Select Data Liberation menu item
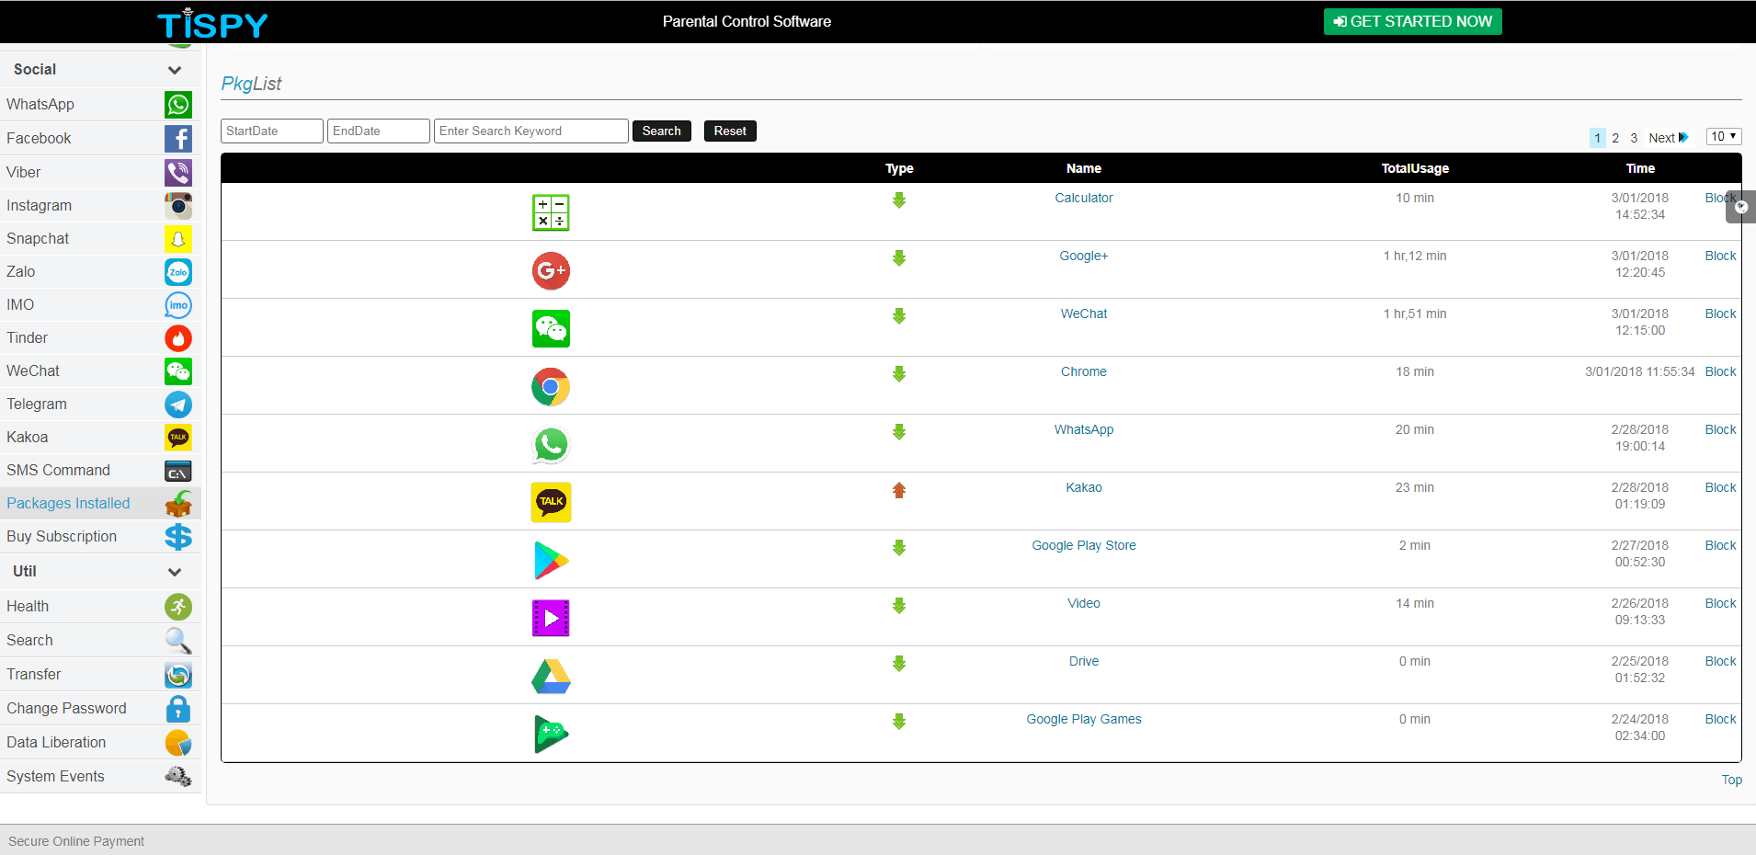Screen dimensions: 1756x855 tap(100, 743)
